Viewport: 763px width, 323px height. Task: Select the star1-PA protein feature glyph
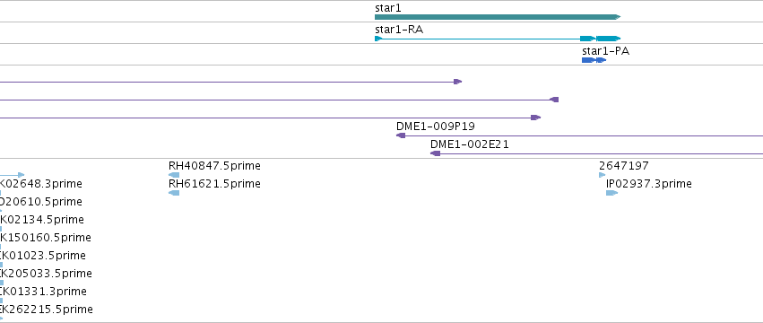tap(594, 60)
